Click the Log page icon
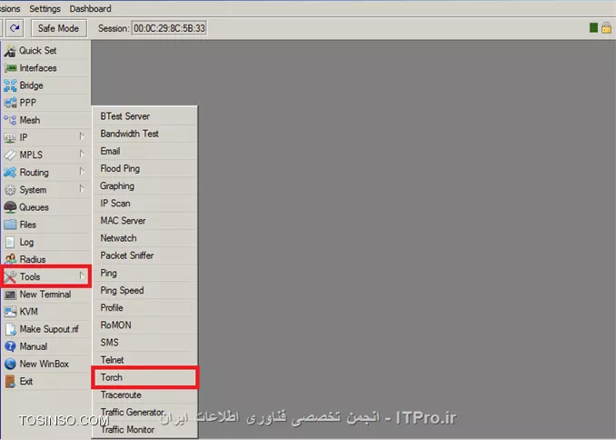The image size is (616, 440). 10,242
